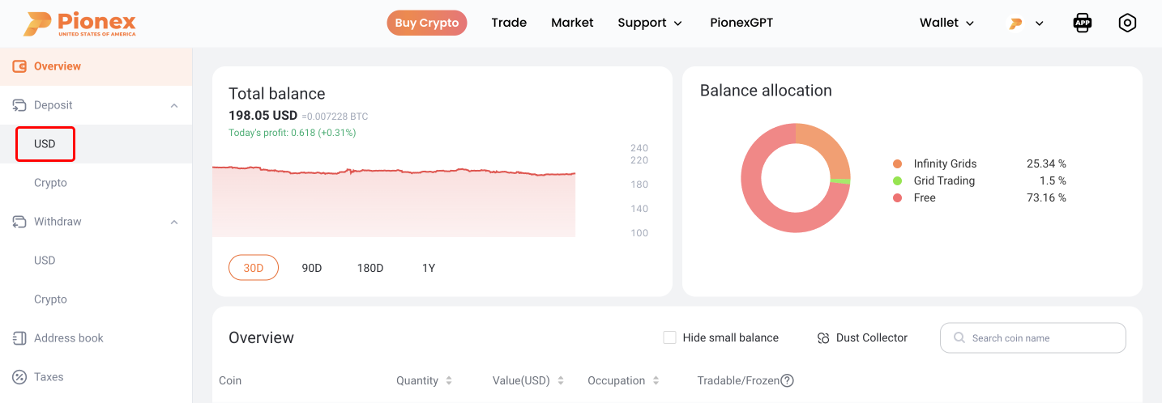Click the Address book icon
Image resolution: width=1162 pixels, height=403 pixels.
click(19, 338)
